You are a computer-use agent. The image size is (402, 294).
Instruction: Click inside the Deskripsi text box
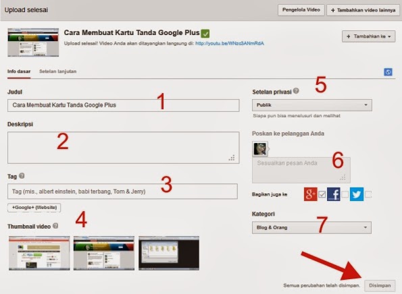point(124,148)
